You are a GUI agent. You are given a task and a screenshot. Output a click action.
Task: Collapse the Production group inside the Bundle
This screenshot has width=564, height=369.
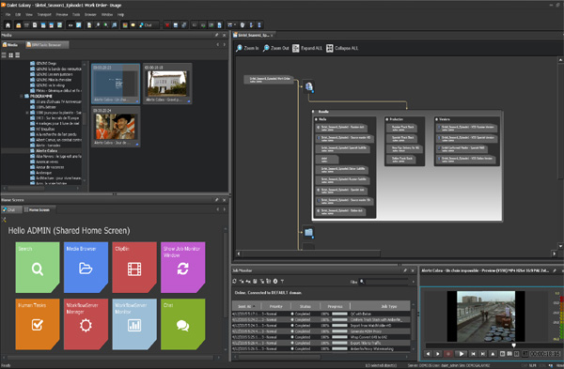pyautogui.click(x=387, y=119)
